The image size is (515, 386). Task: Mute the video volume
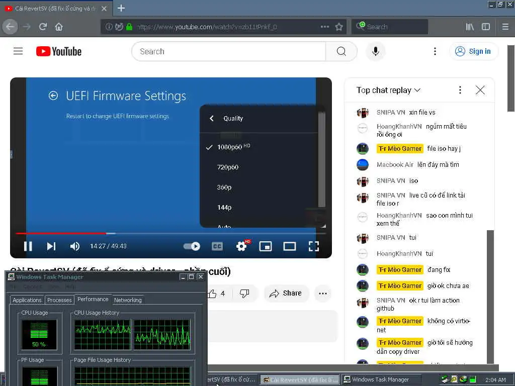[x=75, y=246]
